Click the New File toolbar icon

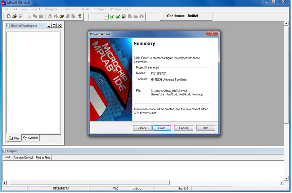9,16
